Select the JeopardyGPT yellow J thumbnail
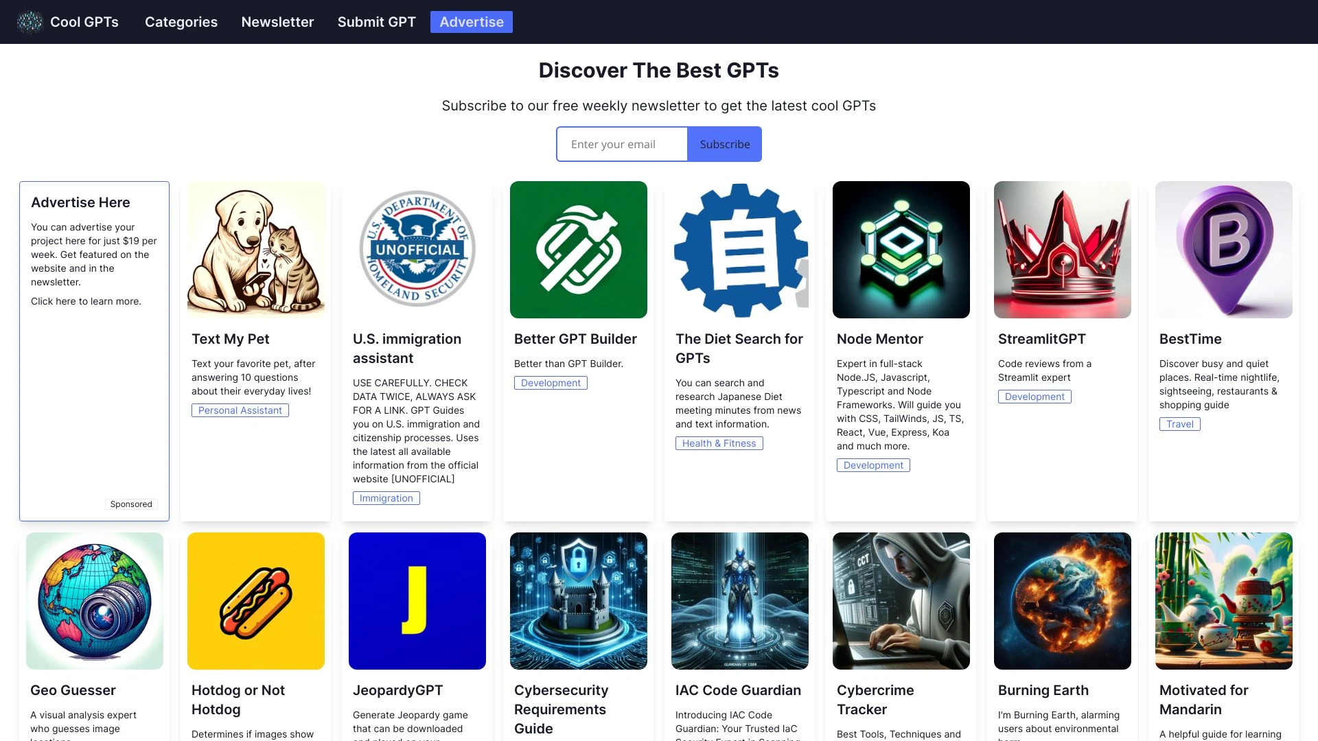 point(417,600)
